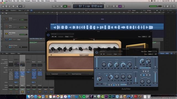Click Compare in the AutoFilter header
This screenshot has width=177, height=99.
109,54
